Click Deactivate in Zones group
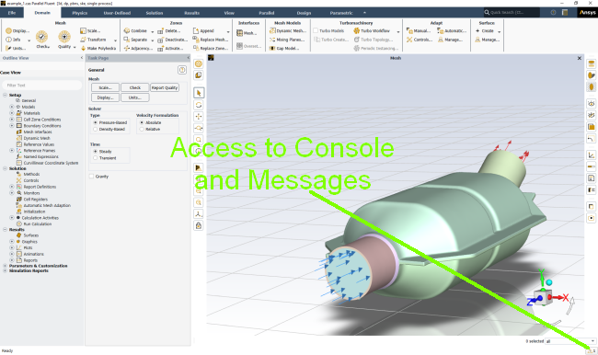The image size is (598, 355). pyautogui.click(x=172, y=40)
